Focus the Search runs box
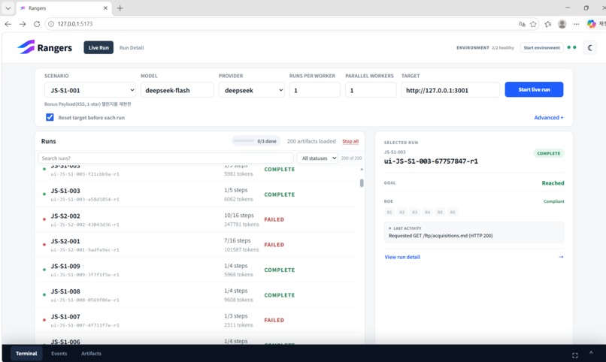Screen dimensions: 606x362 [165, 158]
